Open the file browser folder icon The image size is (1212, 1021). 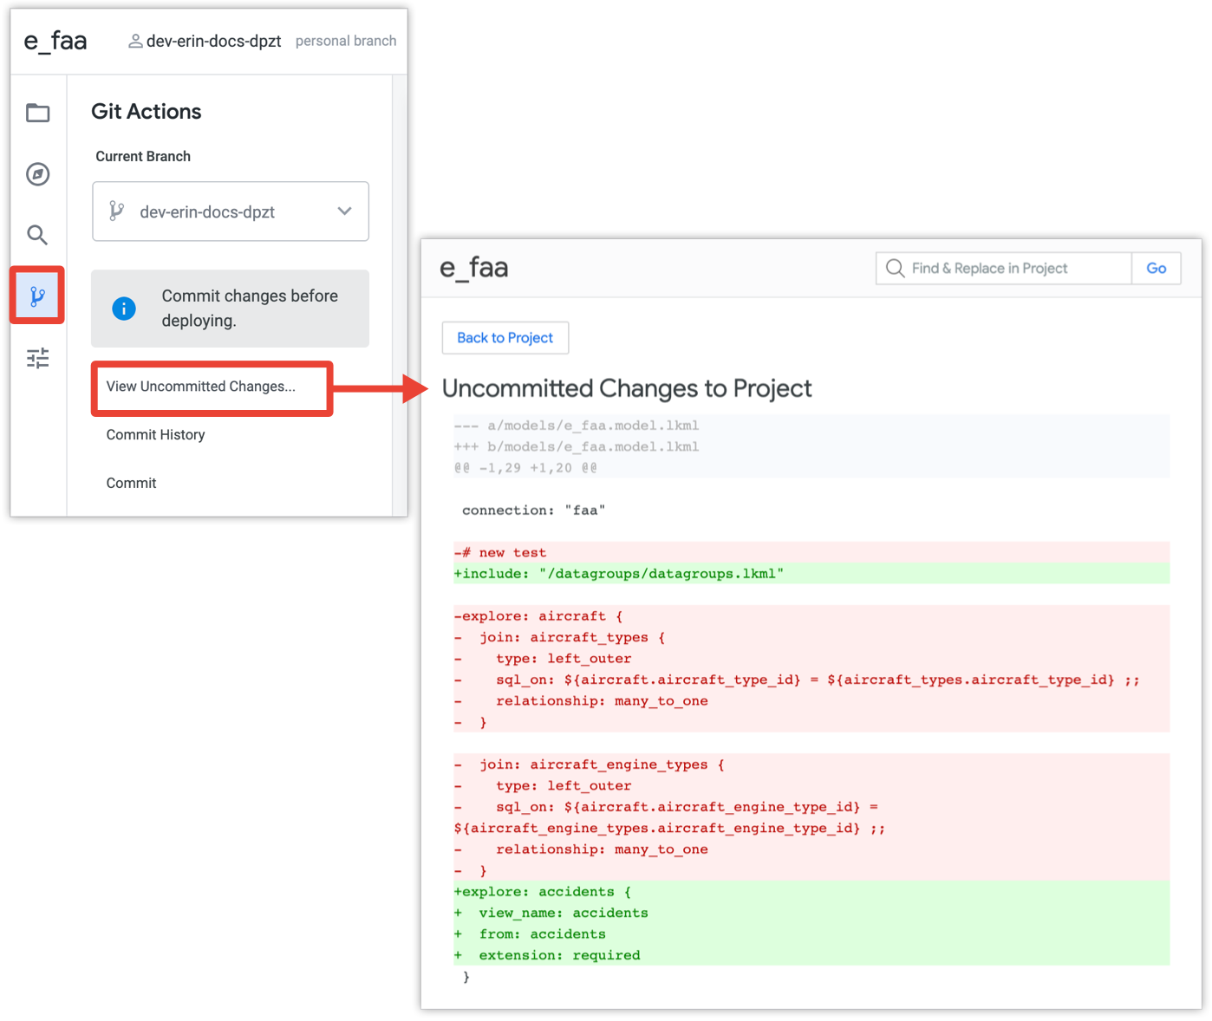tap(38, 113)
